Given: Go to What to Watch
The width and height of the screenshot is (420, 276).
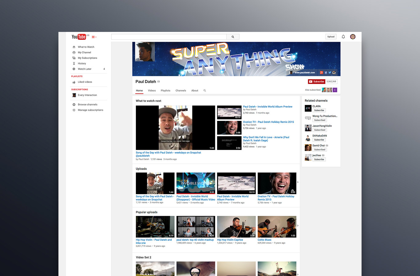Looking at the screenshot, I should pyautogui.click(x=86, y=47).
